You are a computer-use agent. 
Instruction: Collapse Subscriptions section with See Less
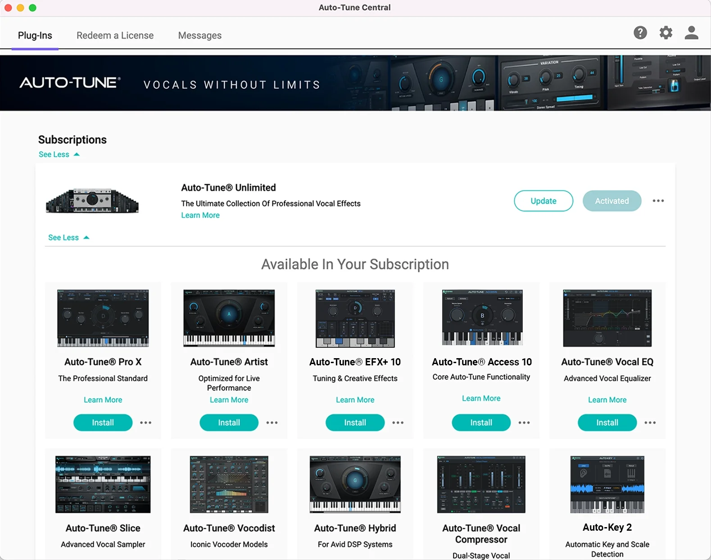click(59, 155)
